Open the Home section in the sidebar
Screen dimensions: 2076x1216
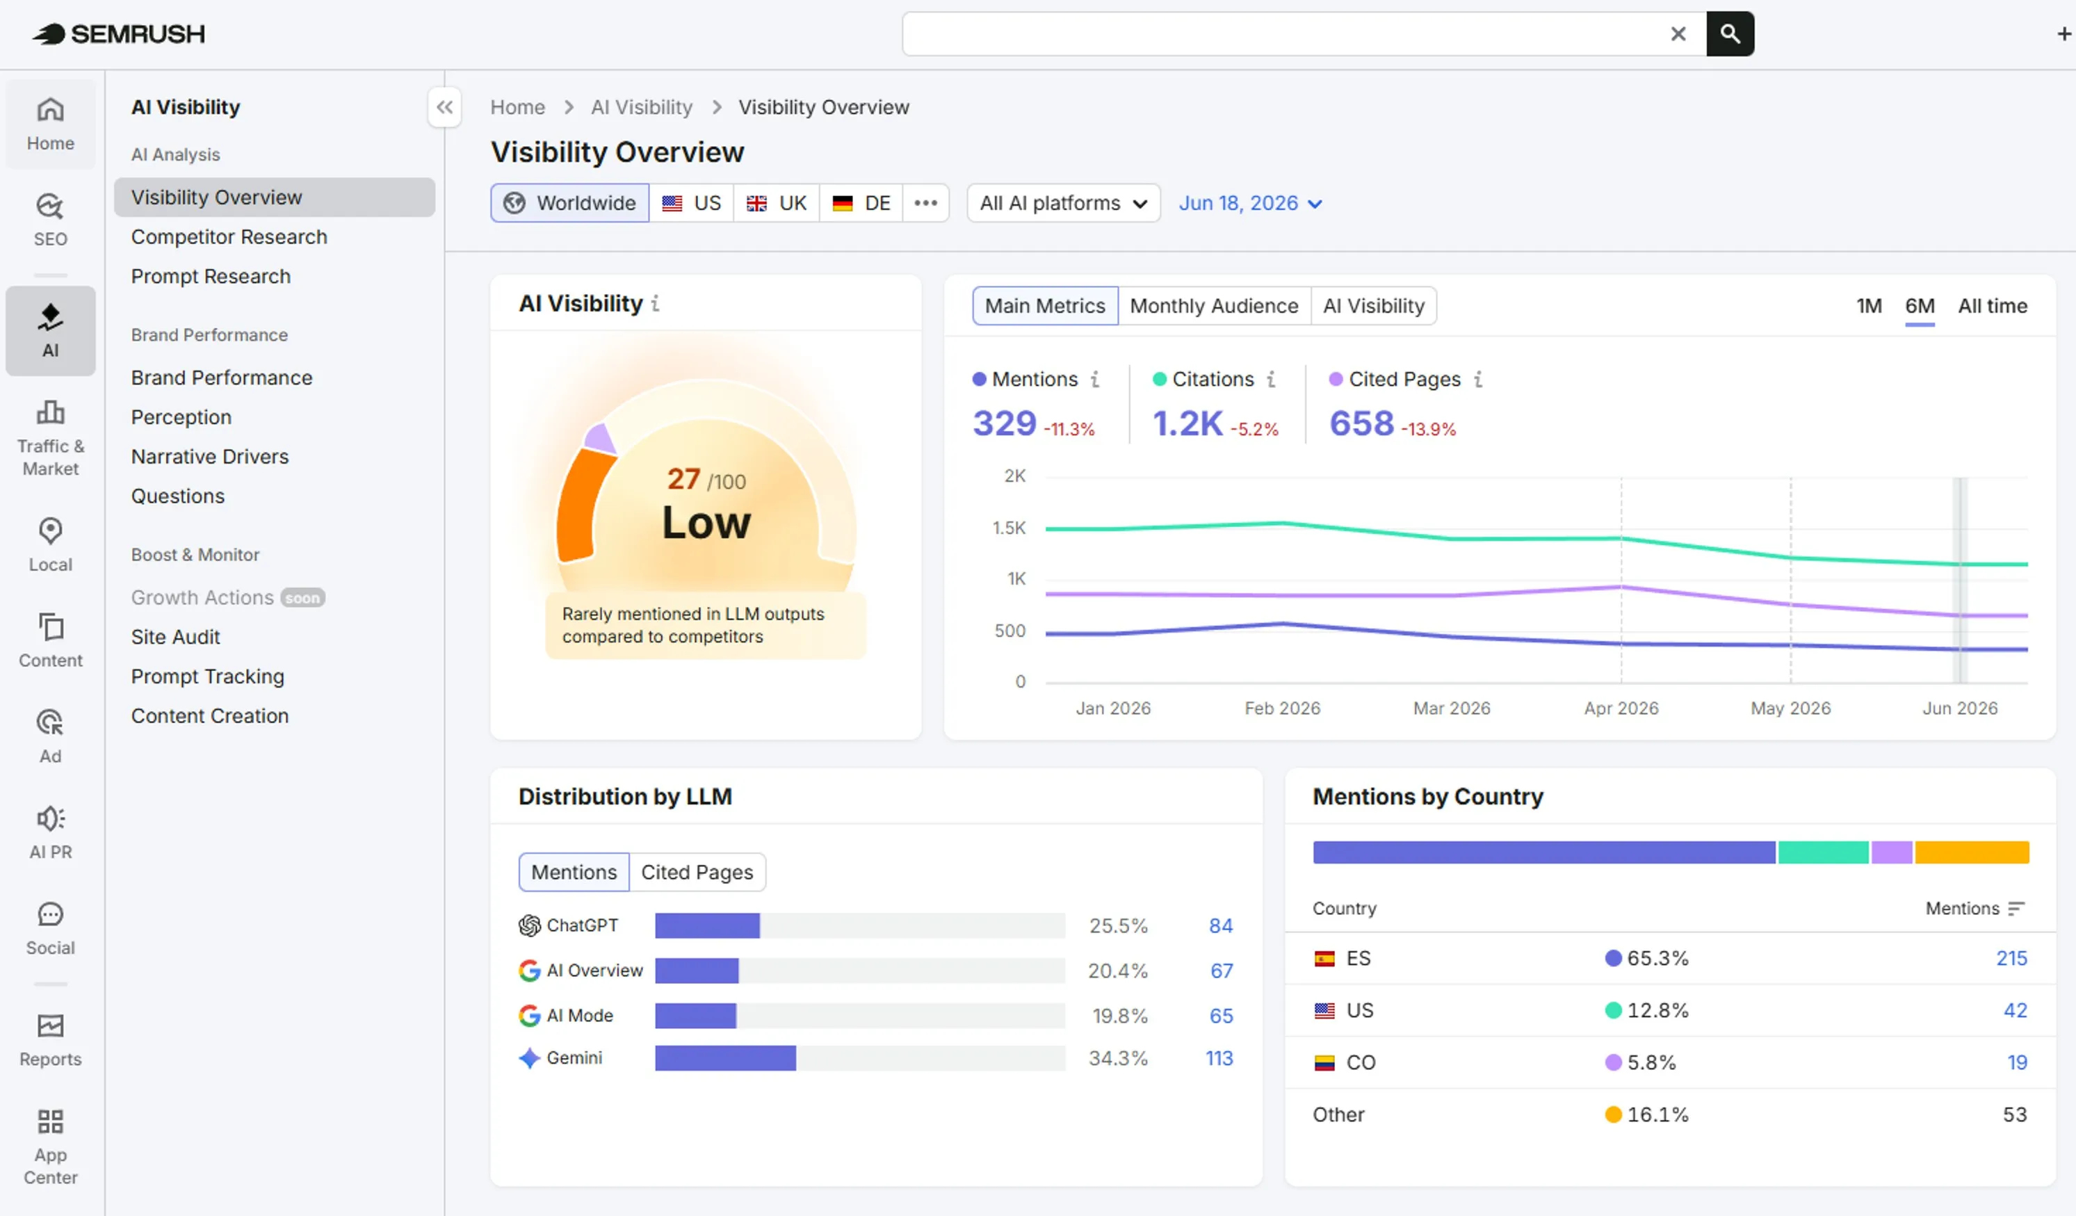point(50,124)
